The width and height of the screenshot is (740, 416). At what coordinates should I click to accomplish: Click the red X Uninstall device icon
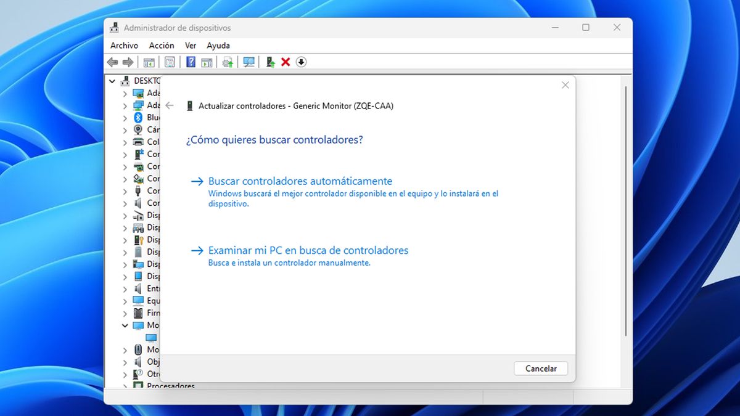click(284, 62)
